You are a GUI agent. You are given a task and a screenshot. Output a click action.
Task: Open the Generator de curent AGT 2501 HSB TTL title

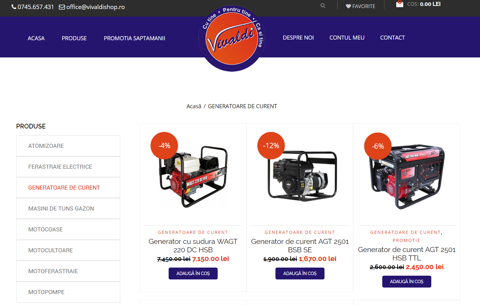point(407,254)
